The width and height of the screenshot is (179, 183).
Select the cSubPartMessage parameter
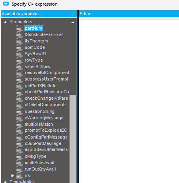pyautogui.click(x=43, y=143)
